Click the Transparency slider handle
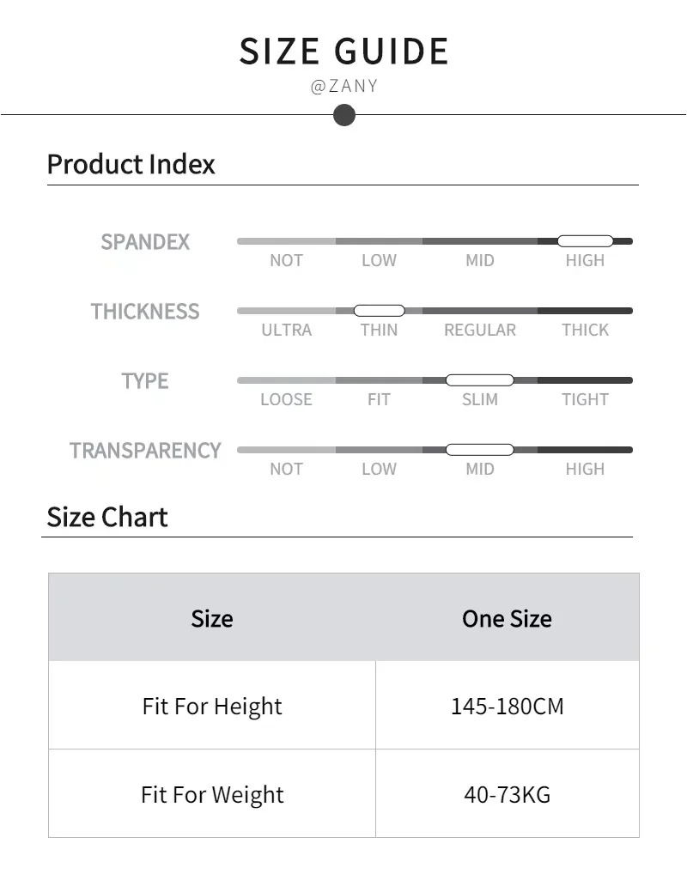The height and width of the screenshot is (886, 687). (x=479, y=450)
